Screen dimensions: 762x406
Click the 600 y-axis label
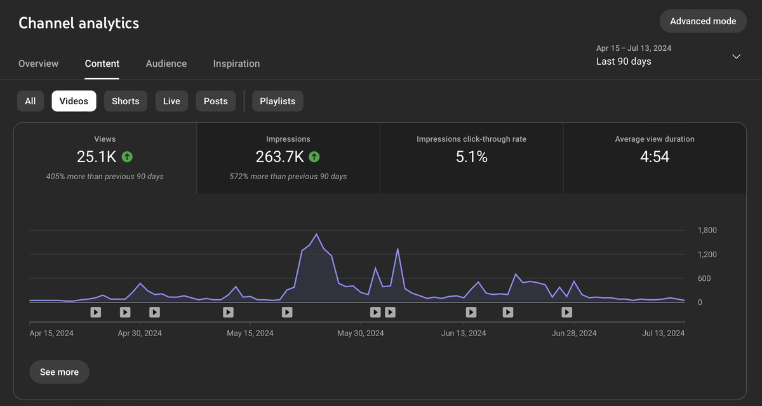[x=705, y=278]
